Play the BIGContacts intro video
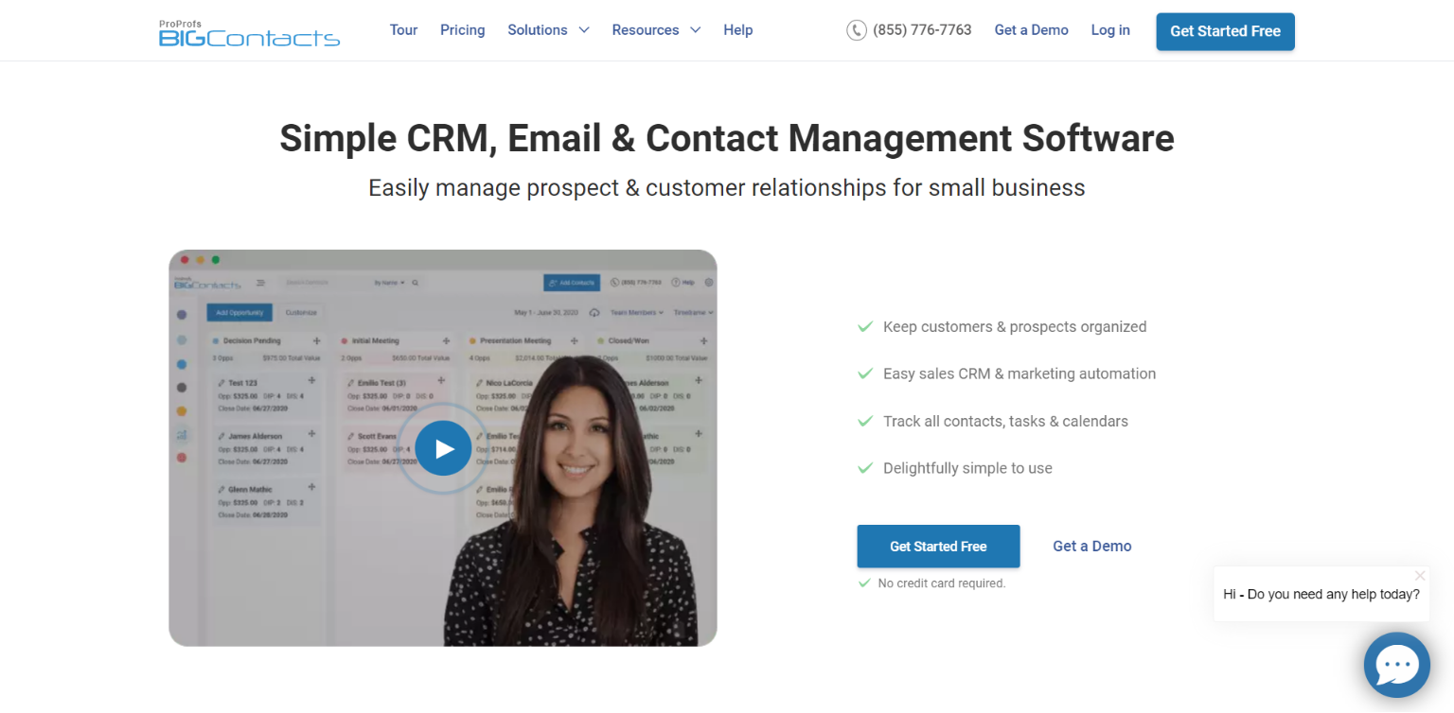This screenshot has width=1454, height=713. [442, 448]
